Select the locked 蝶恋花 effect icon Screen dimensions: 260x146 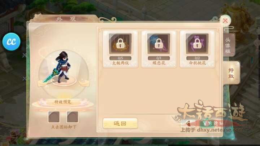[x=159, y=44]
